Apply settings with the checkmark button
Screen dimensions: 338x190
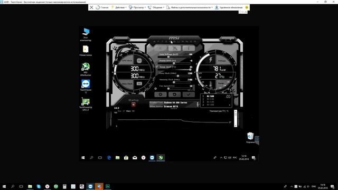(x=189, y=94)
